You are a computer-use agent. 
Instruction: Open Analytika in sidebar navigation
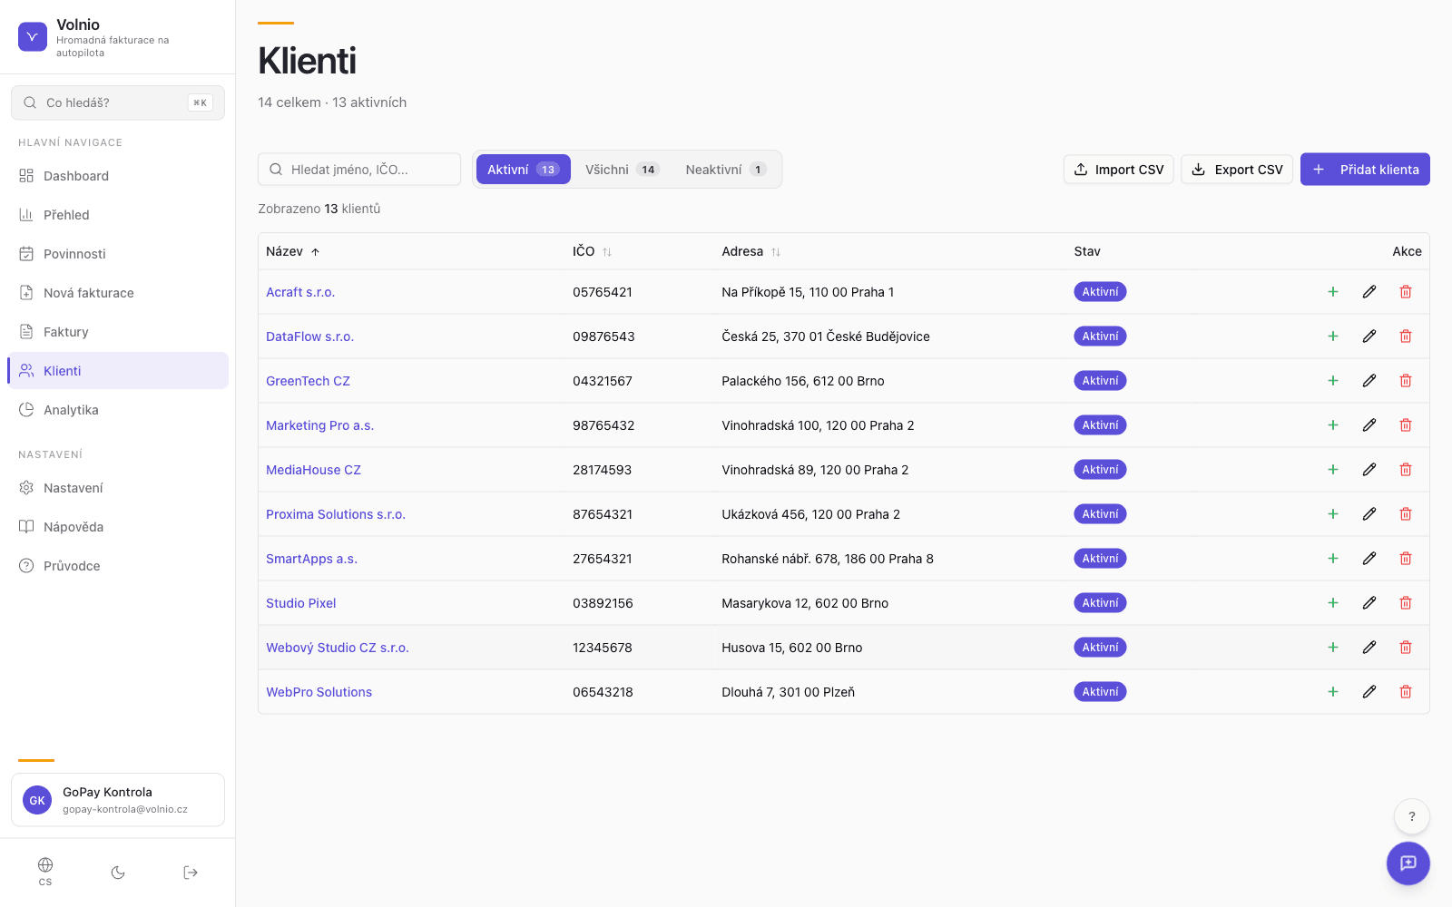pyautogui.click(x=118, y=410)
